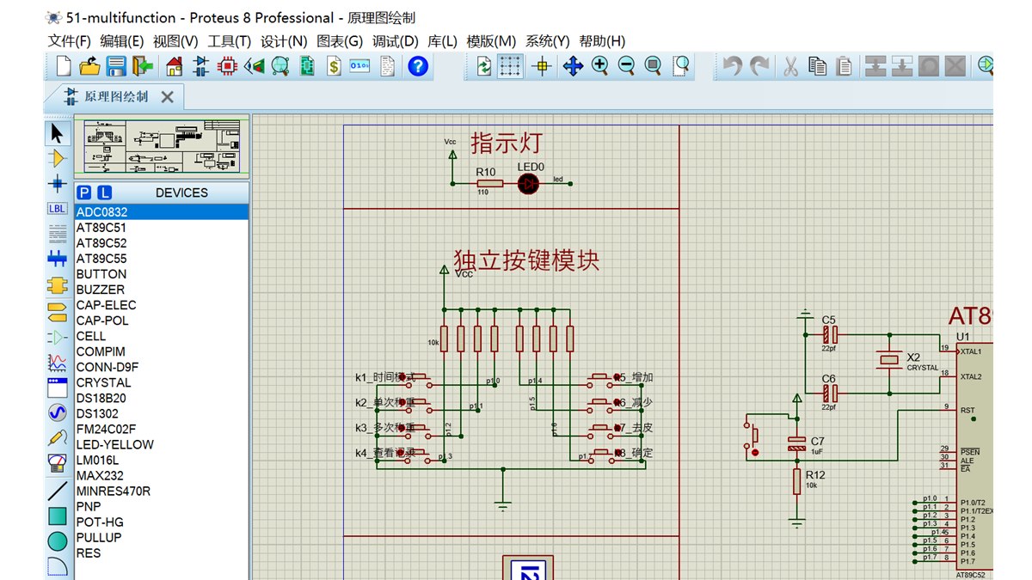Select the 2D line drawing tool

tap(57, 491)
